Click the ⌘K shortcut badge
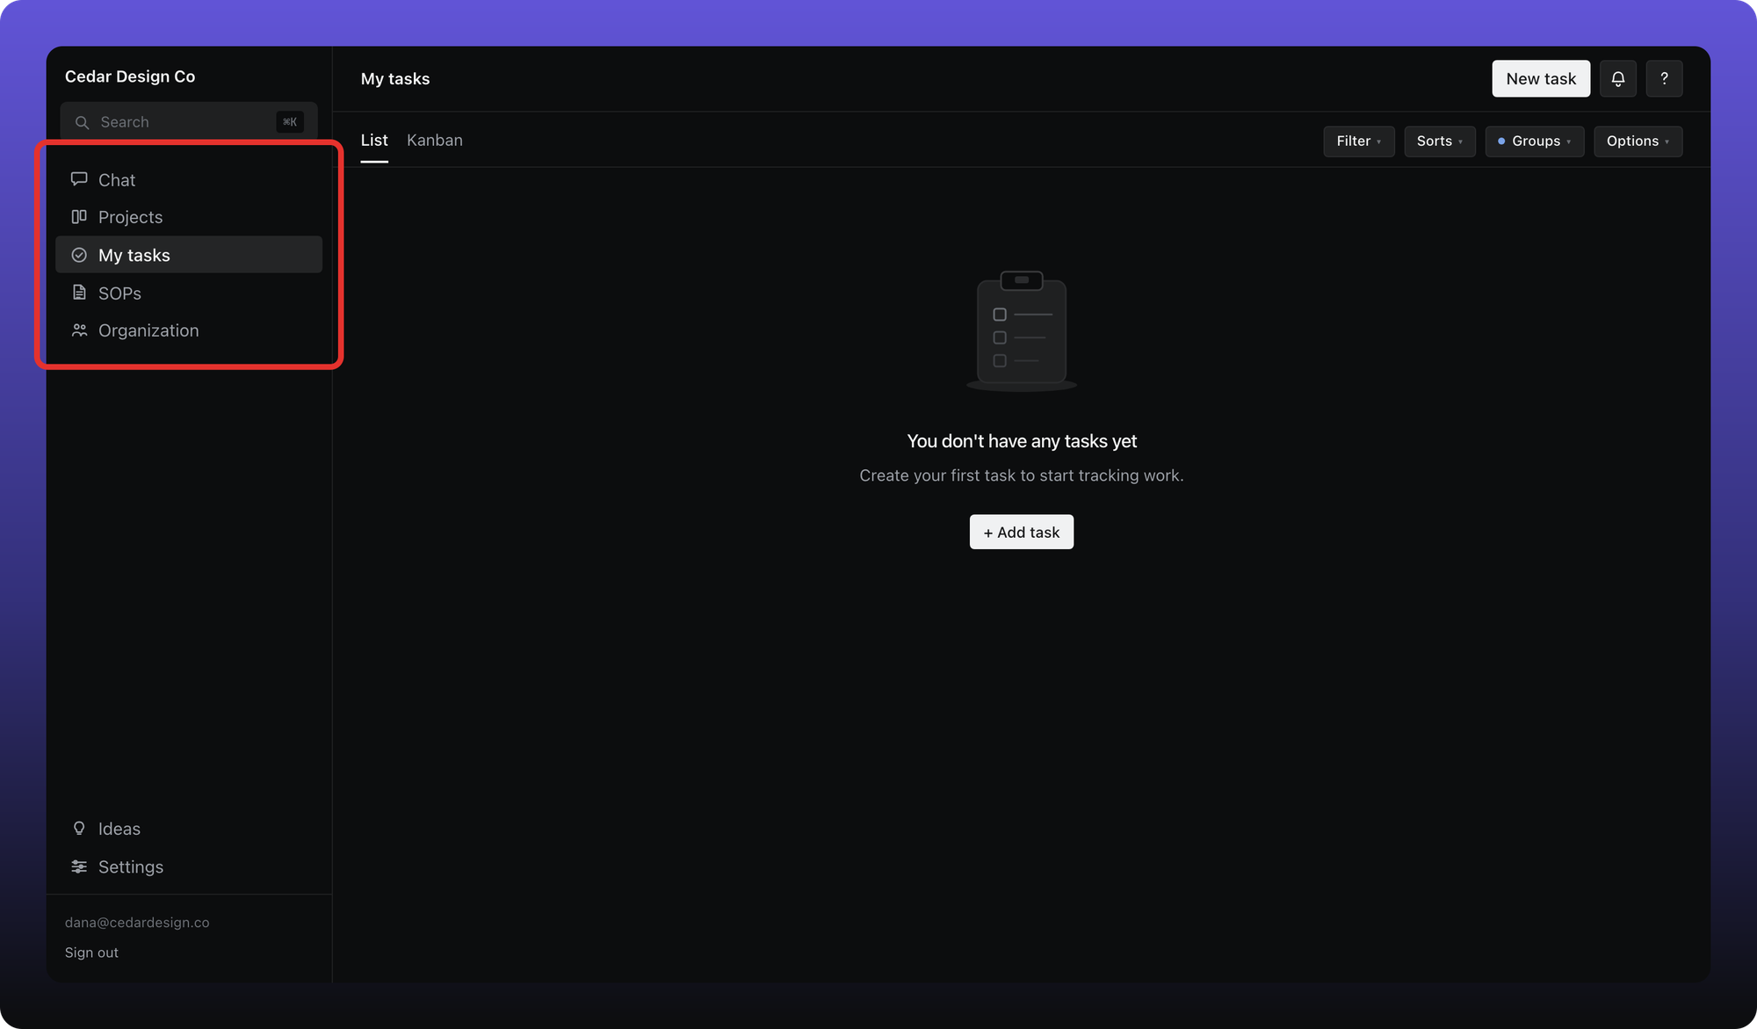 (290, 122)
